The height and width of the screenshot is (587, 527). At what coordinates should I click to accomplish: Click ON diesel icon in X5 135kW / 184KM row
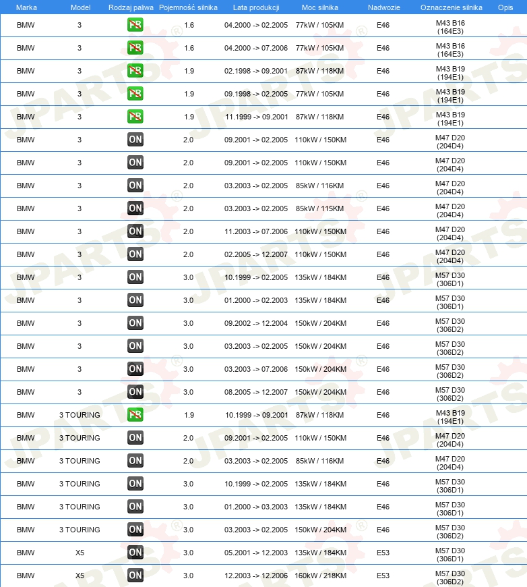coord(135,553)
